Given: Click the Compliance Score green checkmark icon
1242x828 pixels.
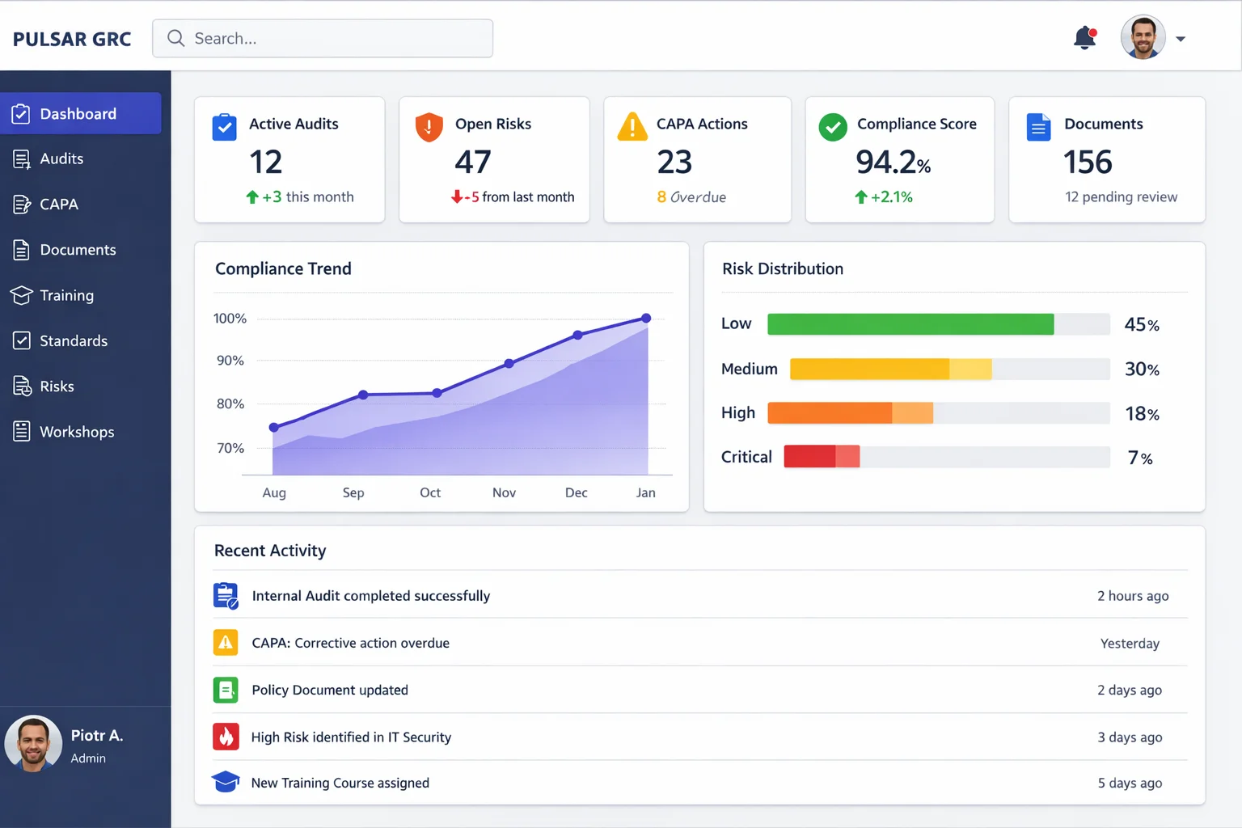Looking at the screenshot, I should [x=832, y=127].
